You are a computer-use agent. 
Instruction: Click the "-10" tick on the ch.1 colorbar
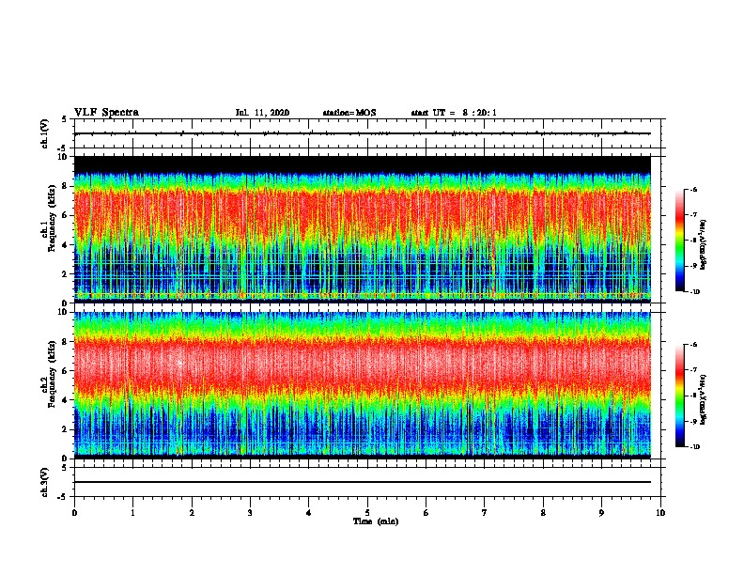(694, 292)
